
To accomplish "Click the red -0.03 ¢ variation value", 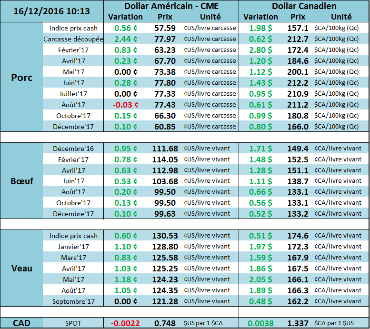I will tap(125, 105).
